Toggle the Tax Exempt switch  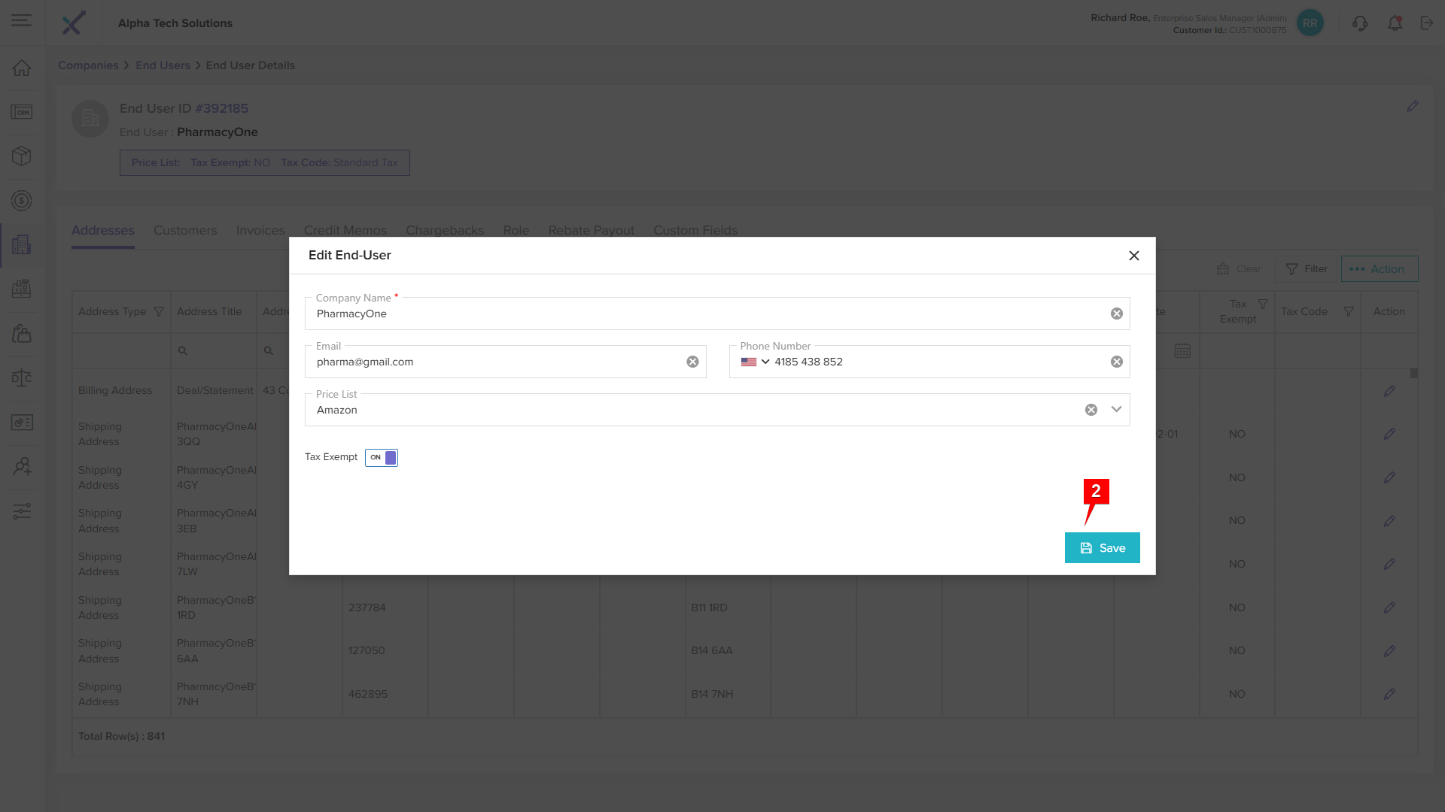click(382, 458)
